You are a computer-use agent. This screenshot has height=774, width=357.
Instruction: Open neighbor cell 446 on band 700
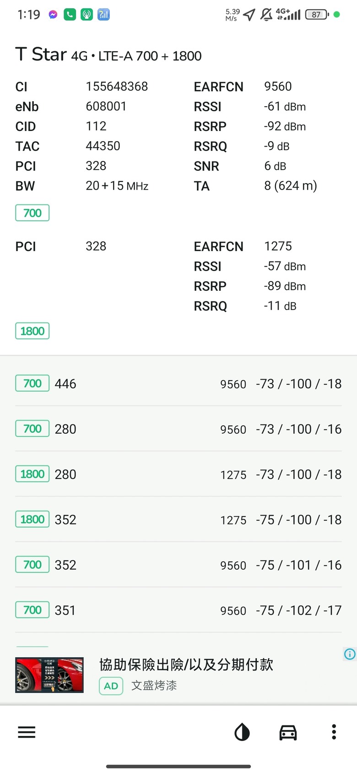click(x=178, y=383)
